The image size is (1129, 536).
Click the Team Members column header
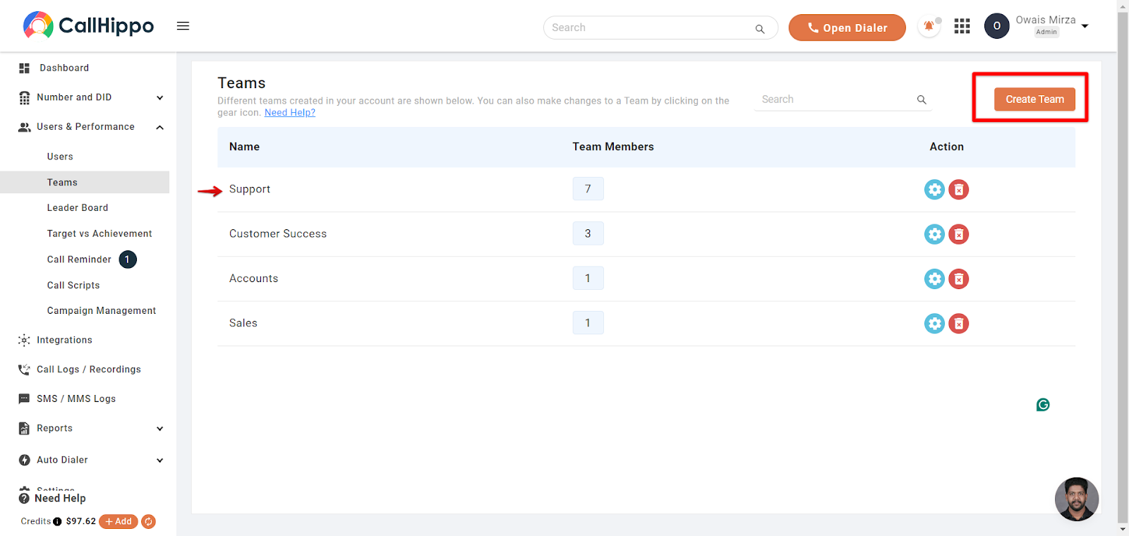[x=613, y=147]
